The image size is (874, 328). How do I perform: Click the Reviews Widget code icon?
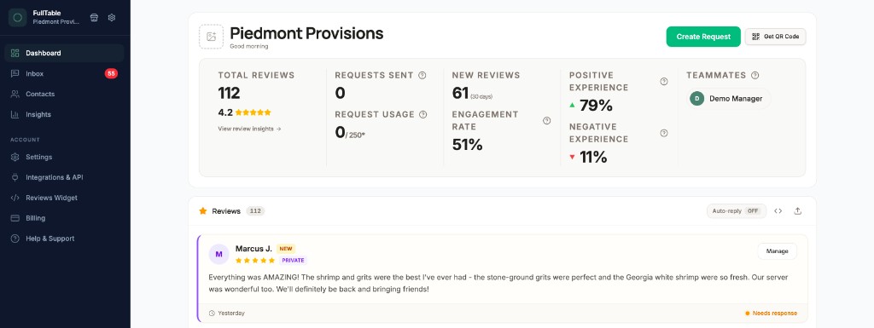tap(15, 198)
